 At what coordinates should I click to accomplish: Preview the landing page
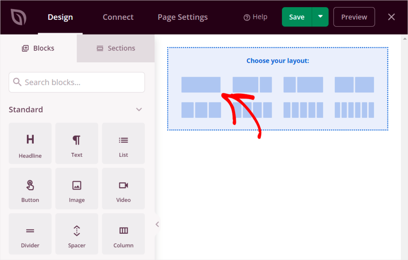(x=354, y=17)
